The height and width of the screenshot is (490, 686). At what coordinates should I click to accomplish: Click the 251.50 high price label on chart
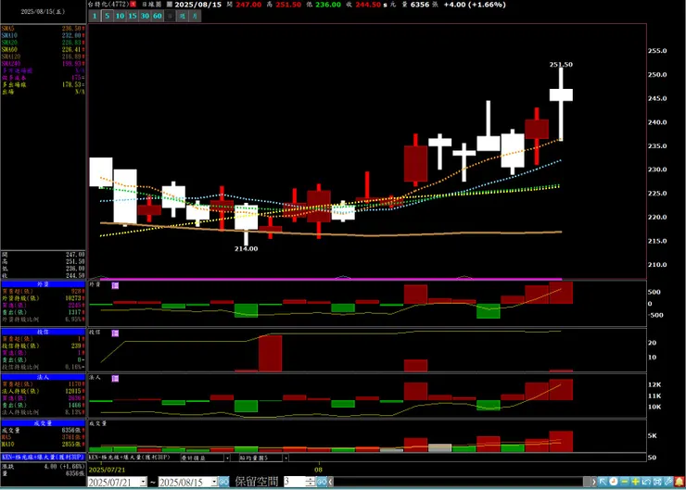[x=561, y=64]
